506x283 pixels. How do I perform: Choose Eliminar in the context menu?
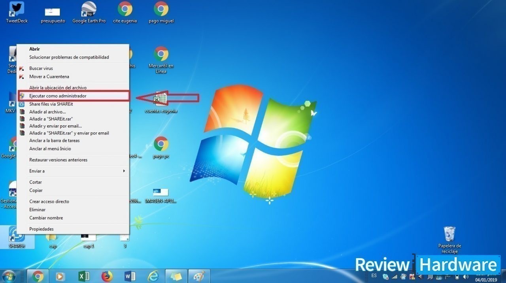pos(74,210)
